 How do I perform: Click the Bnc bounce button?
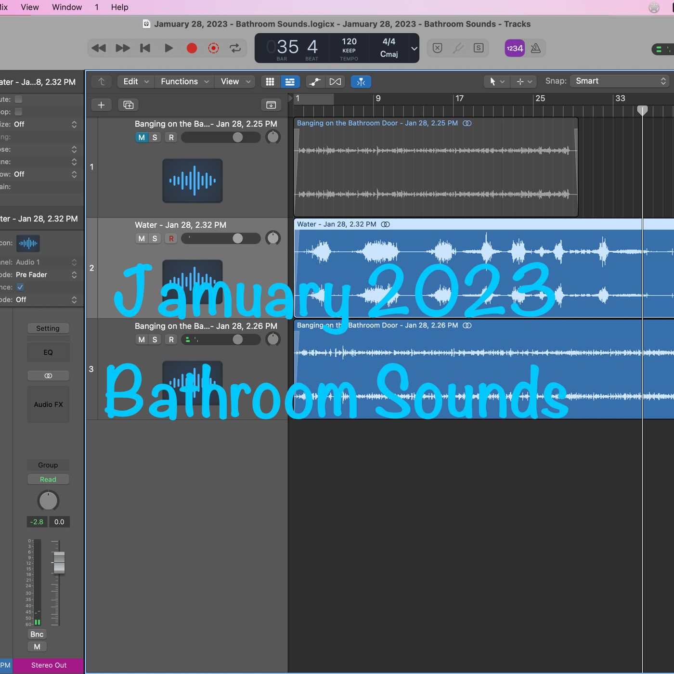click(37, 634)
